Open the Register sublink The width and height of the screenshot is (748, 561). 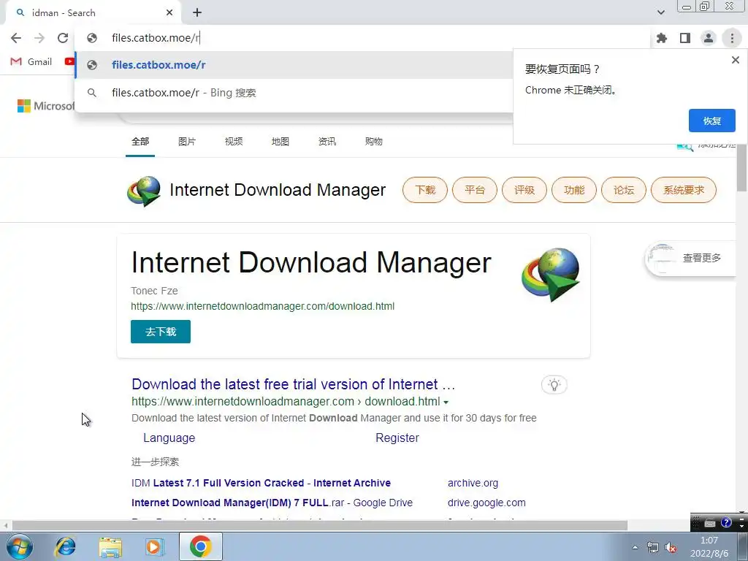click(397, 438)
